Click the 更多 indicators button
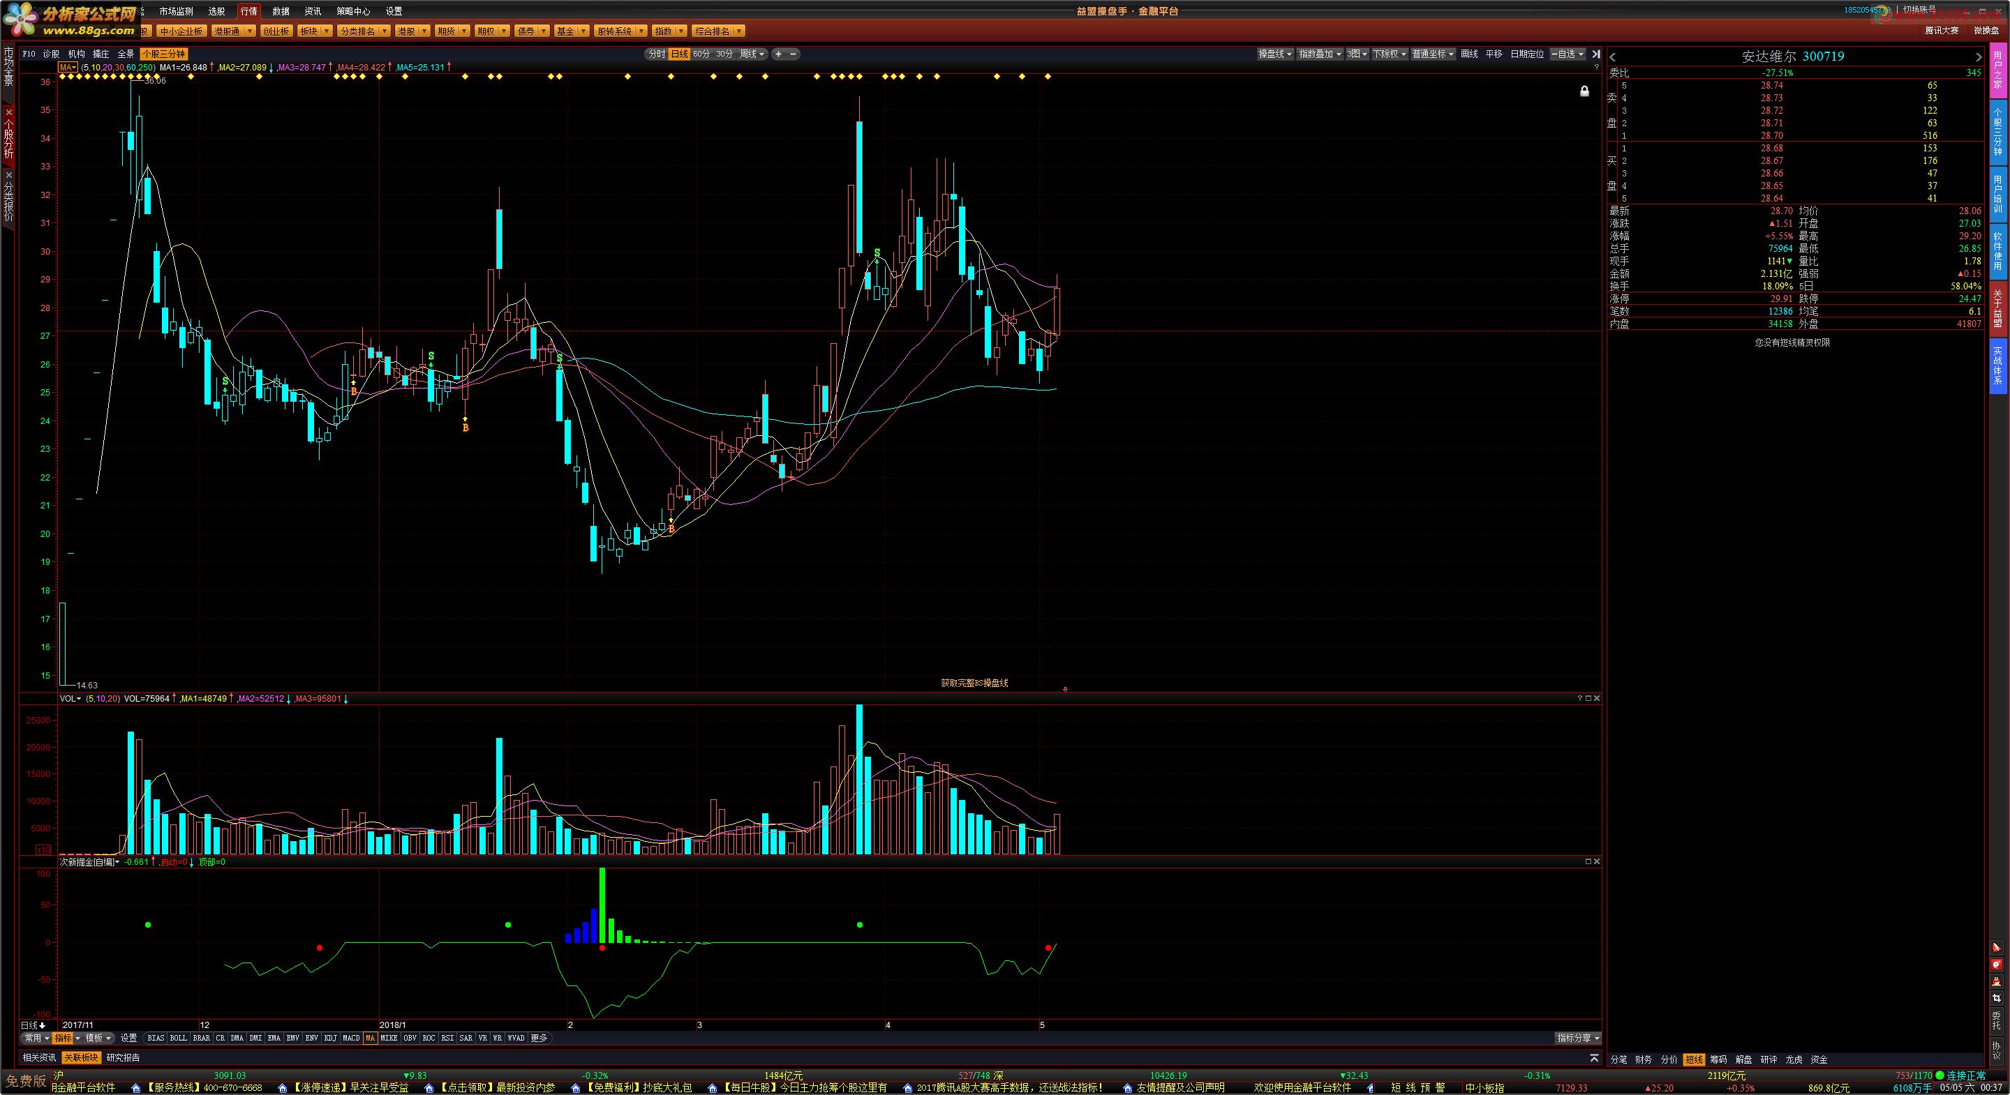This screenshot has height=1095, width=2010. (x=539, y=1038)
